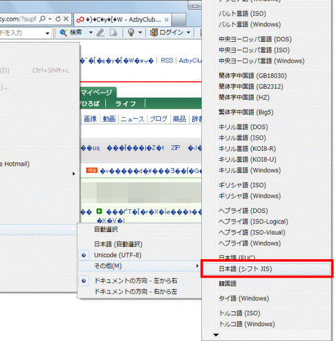Open the new blank tab button
335x341 pixels.
click(179, 20)
